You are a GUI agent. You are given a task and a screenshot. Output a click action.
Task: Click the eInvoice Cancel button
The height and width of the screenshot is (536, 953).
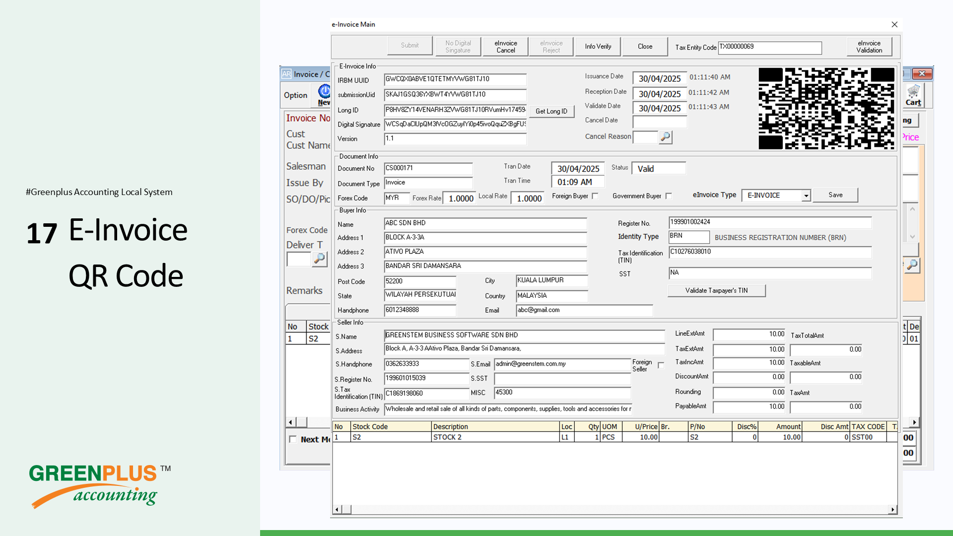pyautogui.click(x=506, y=47)
